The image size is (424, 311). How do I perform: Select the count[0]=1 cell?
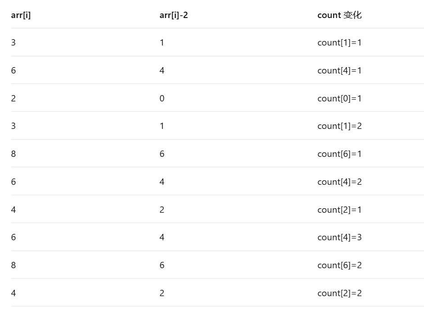(x=339, y=98)
